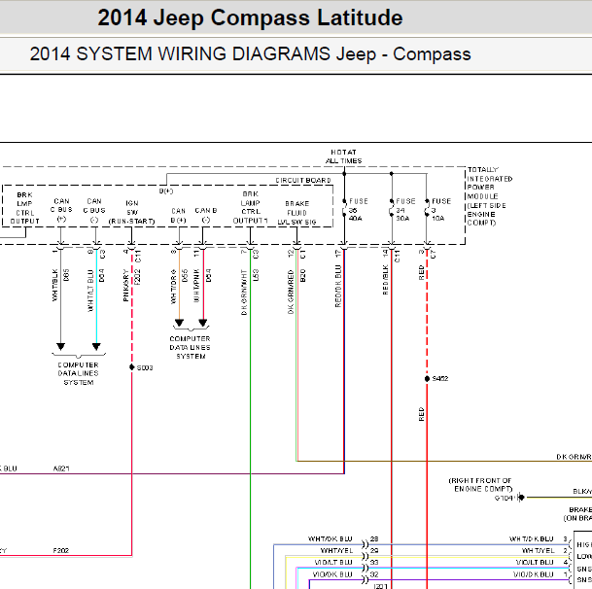Click the 'CAN B (-)' label

click(206, 215)
